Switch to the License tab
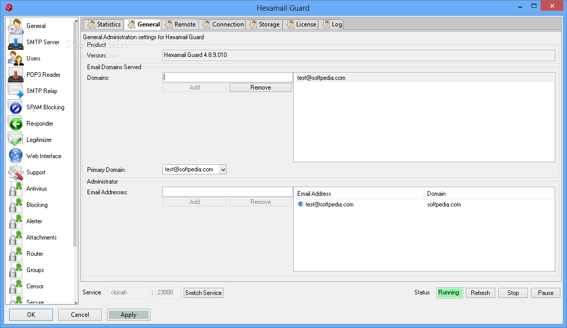 click(301, 24)
